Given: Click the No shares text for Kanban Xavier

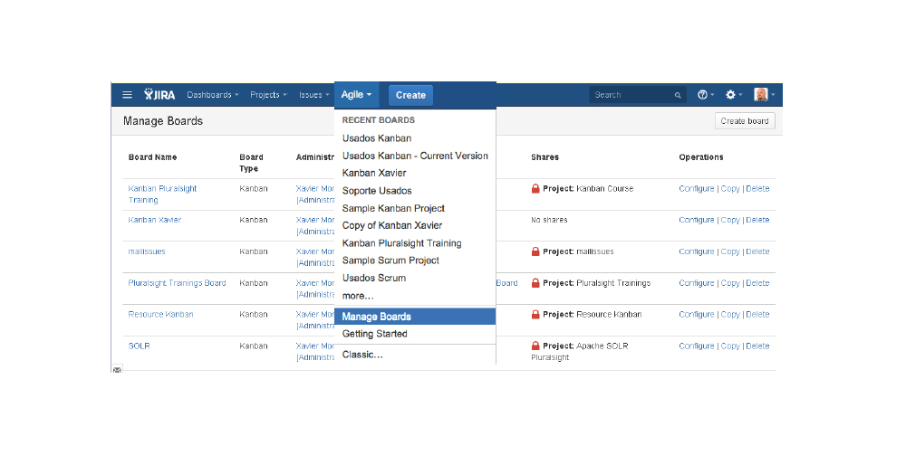Looking at the screenshot, I should pos(549,220).
